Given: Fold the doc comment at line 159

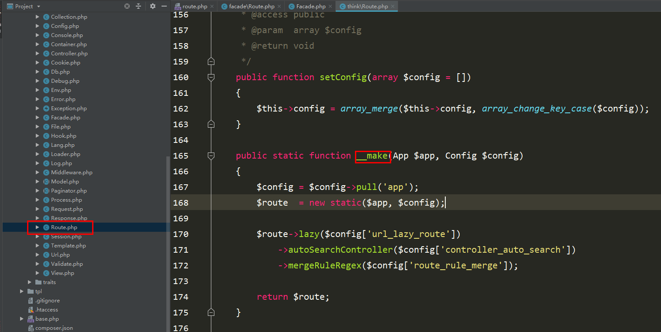Looking at the screenshot, I should tap(211, 62).
